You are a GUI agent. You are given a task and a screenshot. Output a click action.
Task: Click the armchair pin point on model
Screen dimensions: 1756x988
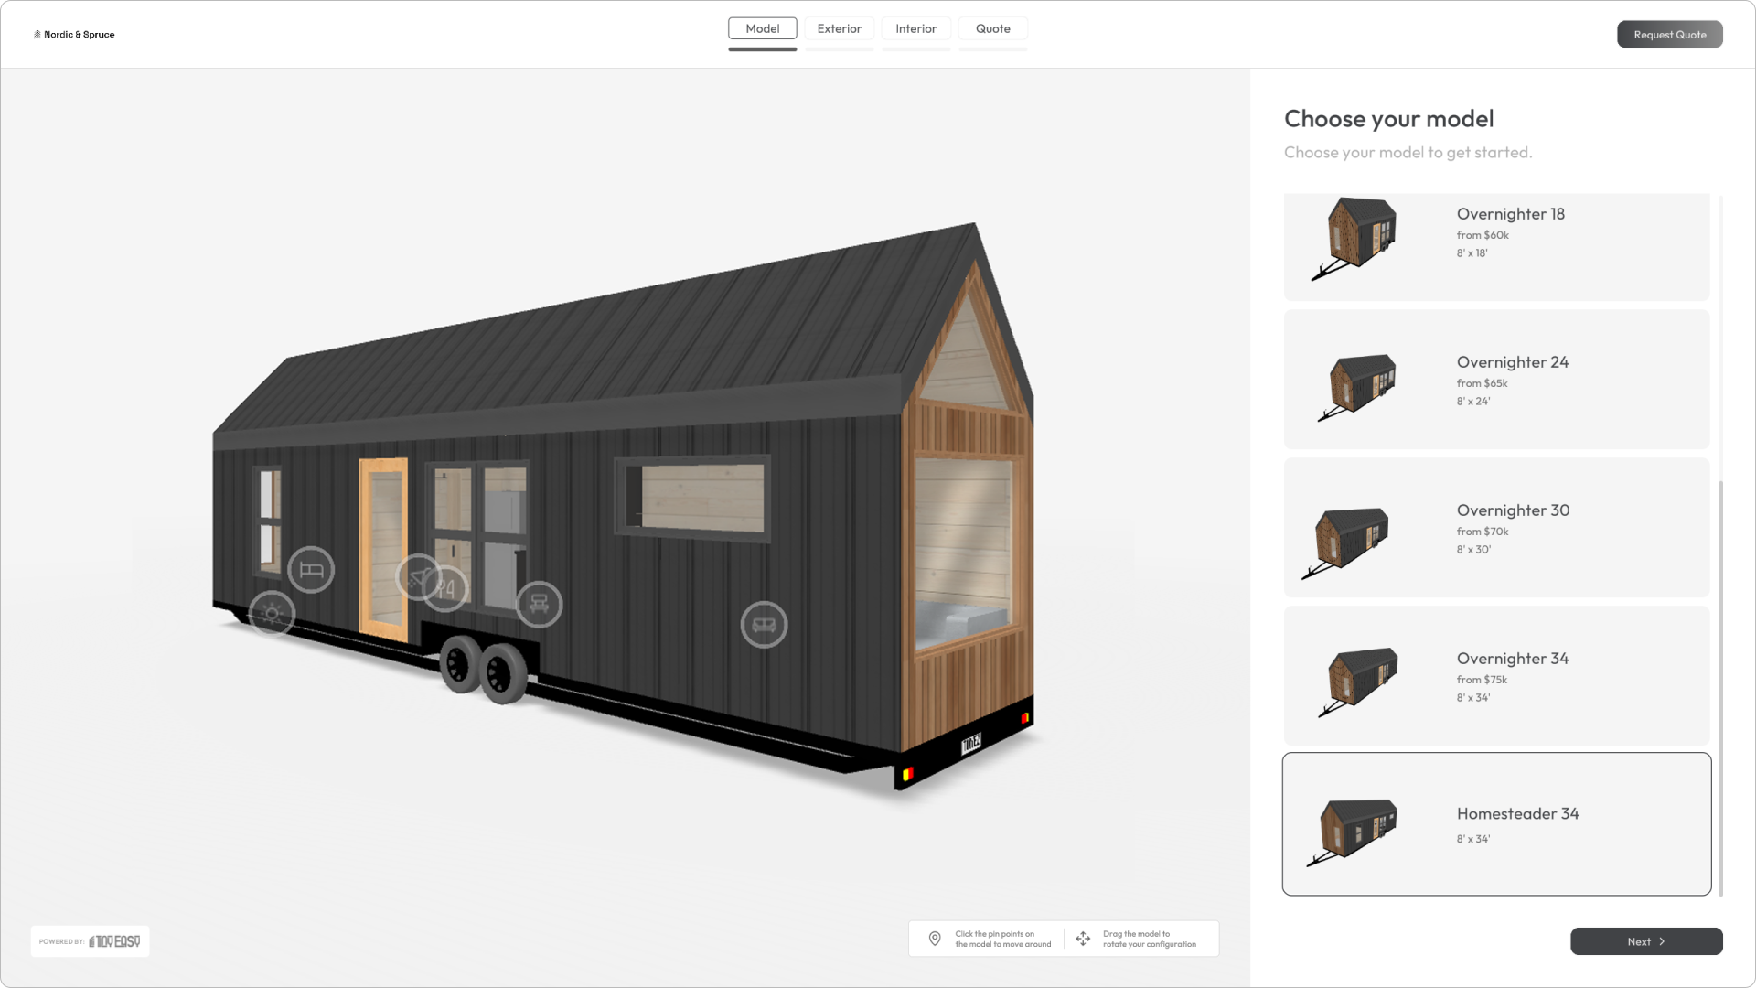pos(539,604)
